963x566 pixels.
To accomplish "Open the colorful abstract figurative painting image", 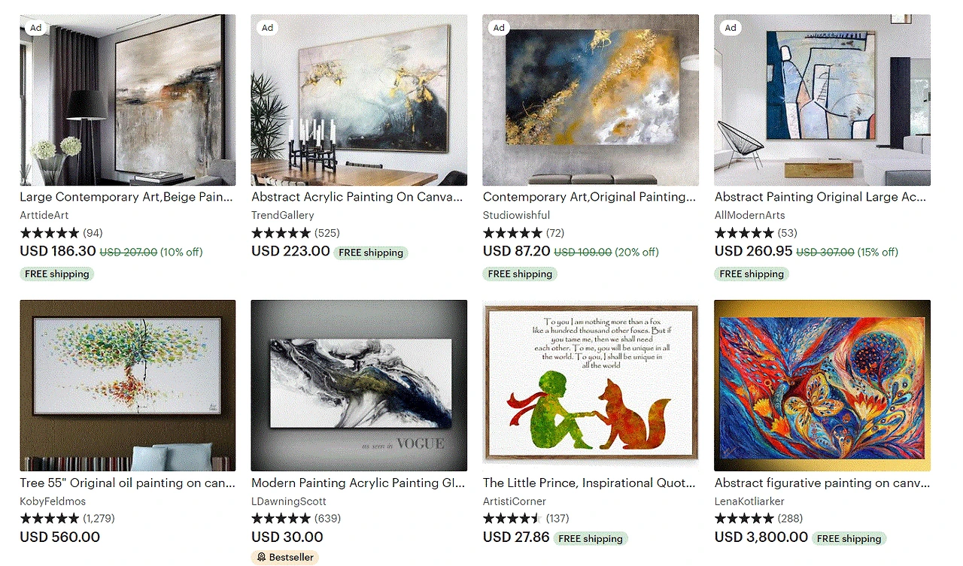I will [822, 386].
